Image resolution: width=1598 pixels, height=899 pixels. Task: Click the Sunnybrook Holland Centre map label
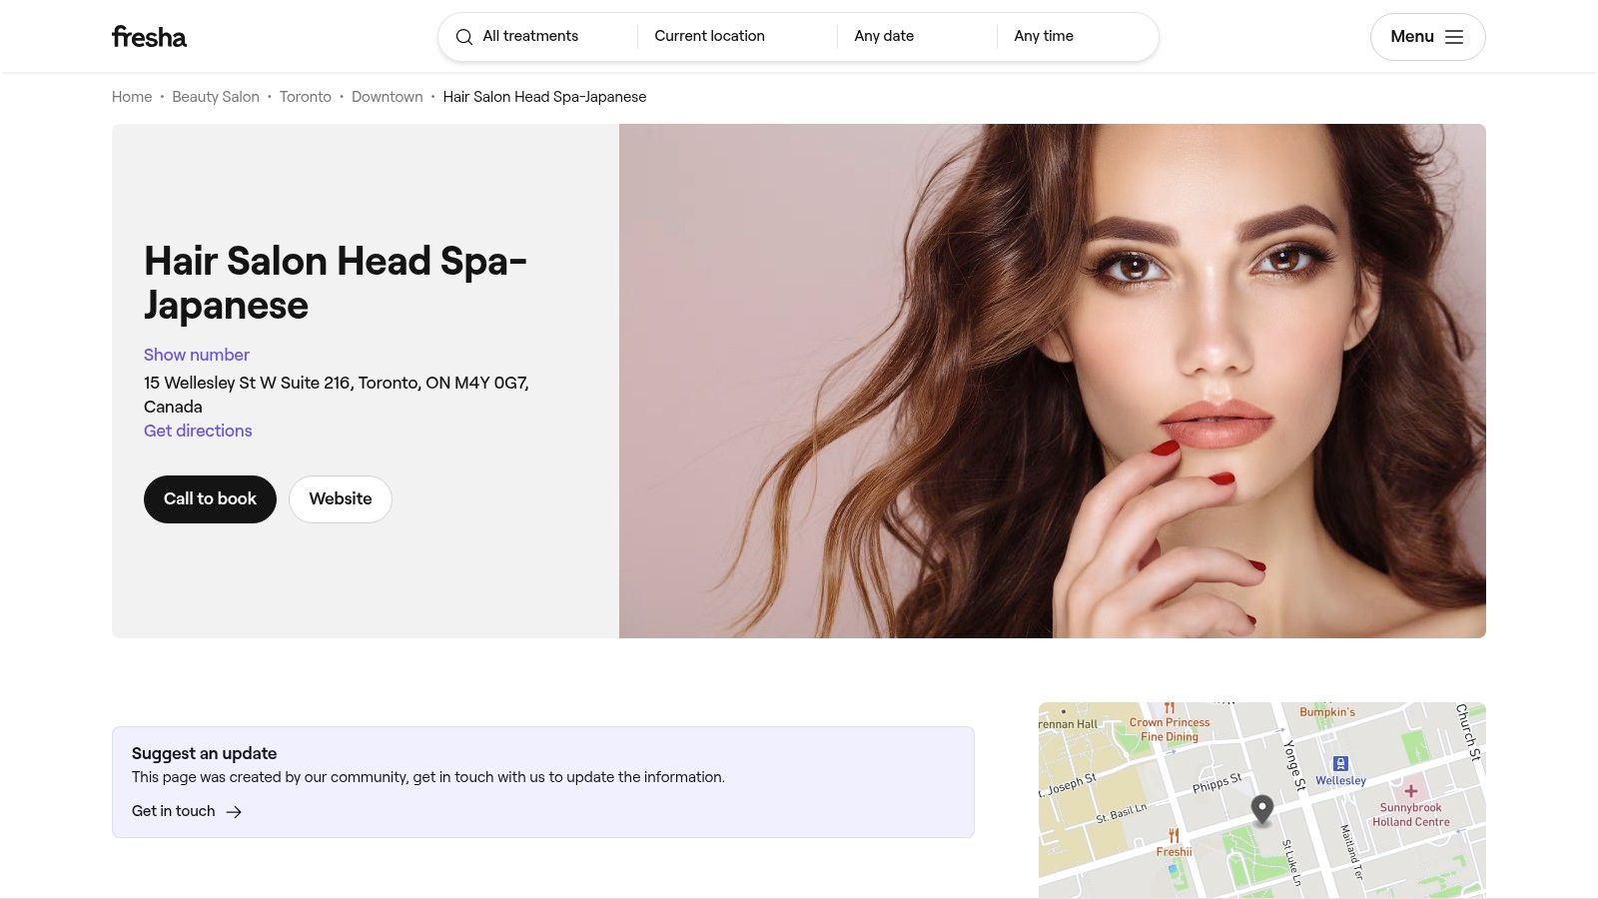point(1409,815)
